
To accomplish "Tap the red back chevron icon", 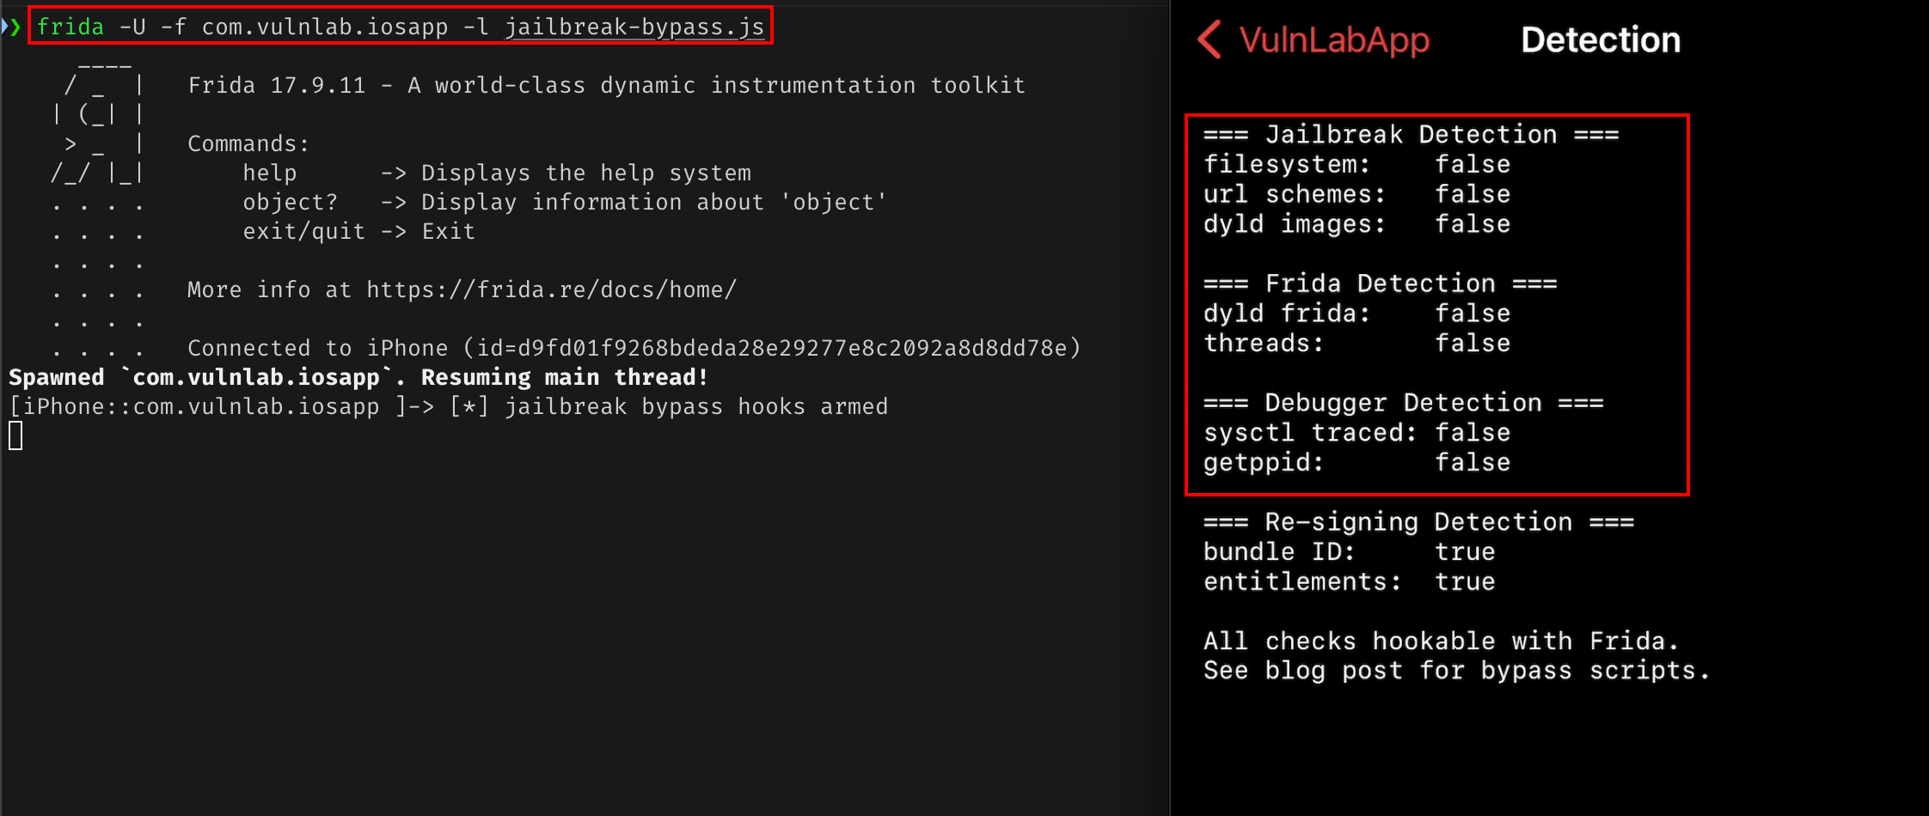I will (x=1209, y=40).
